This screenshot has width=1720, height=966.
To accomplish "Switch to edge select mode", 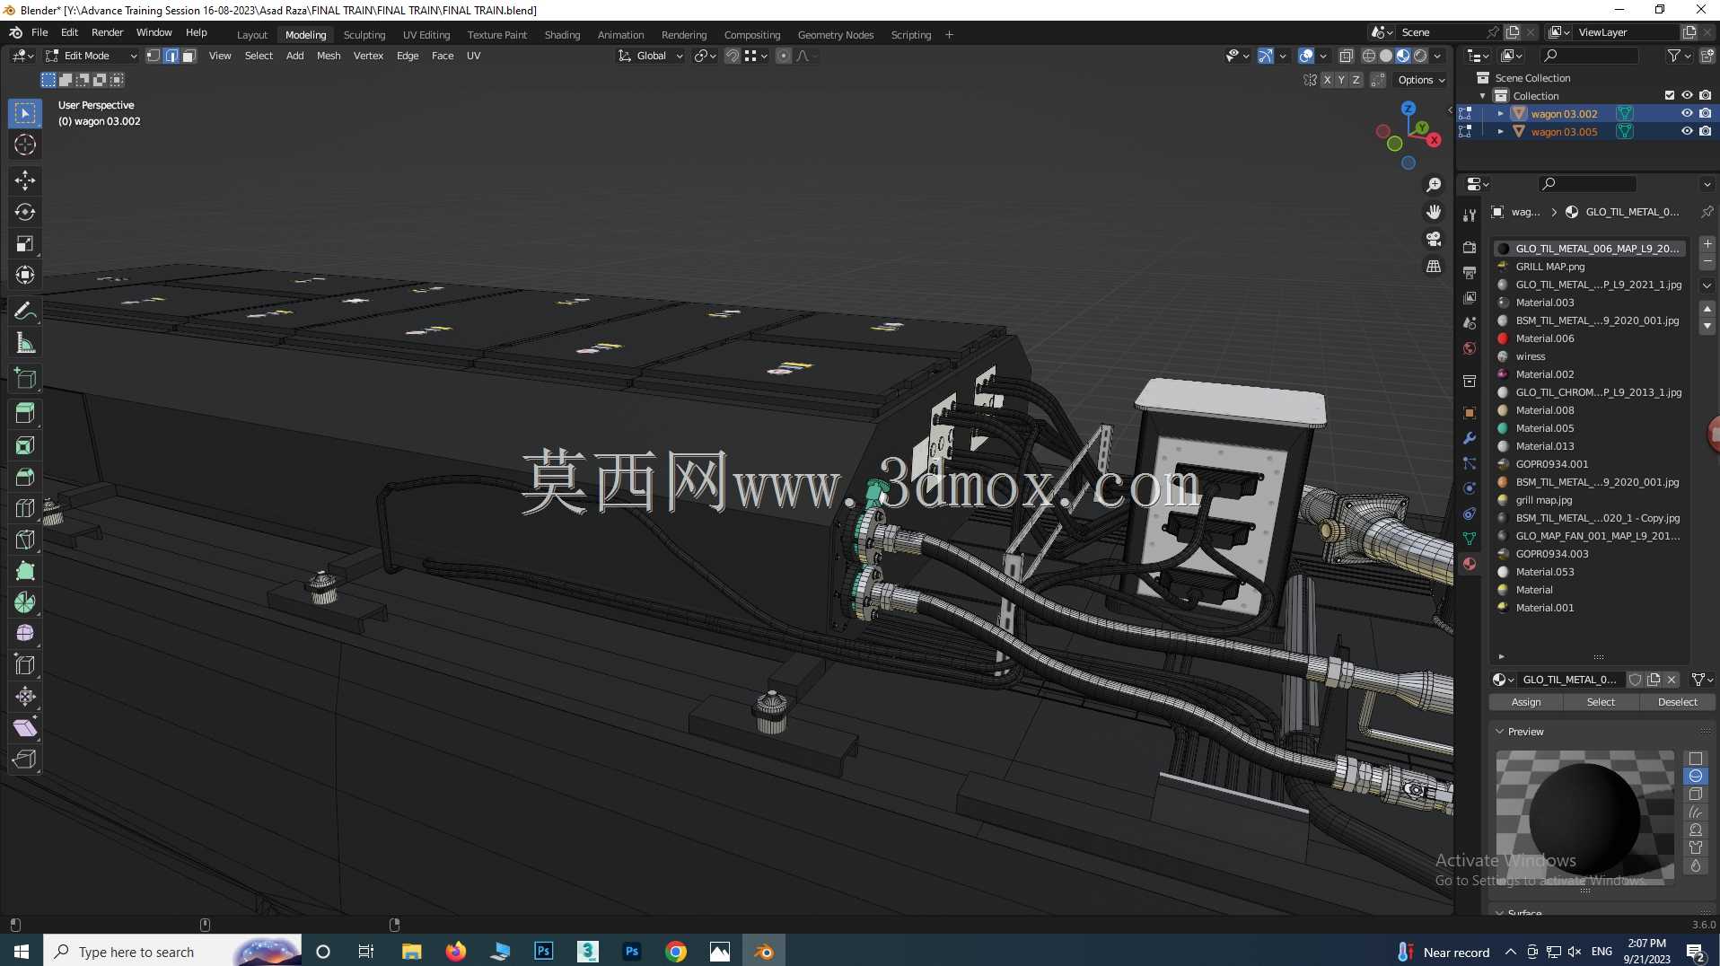I will click(x=171, y=56).
